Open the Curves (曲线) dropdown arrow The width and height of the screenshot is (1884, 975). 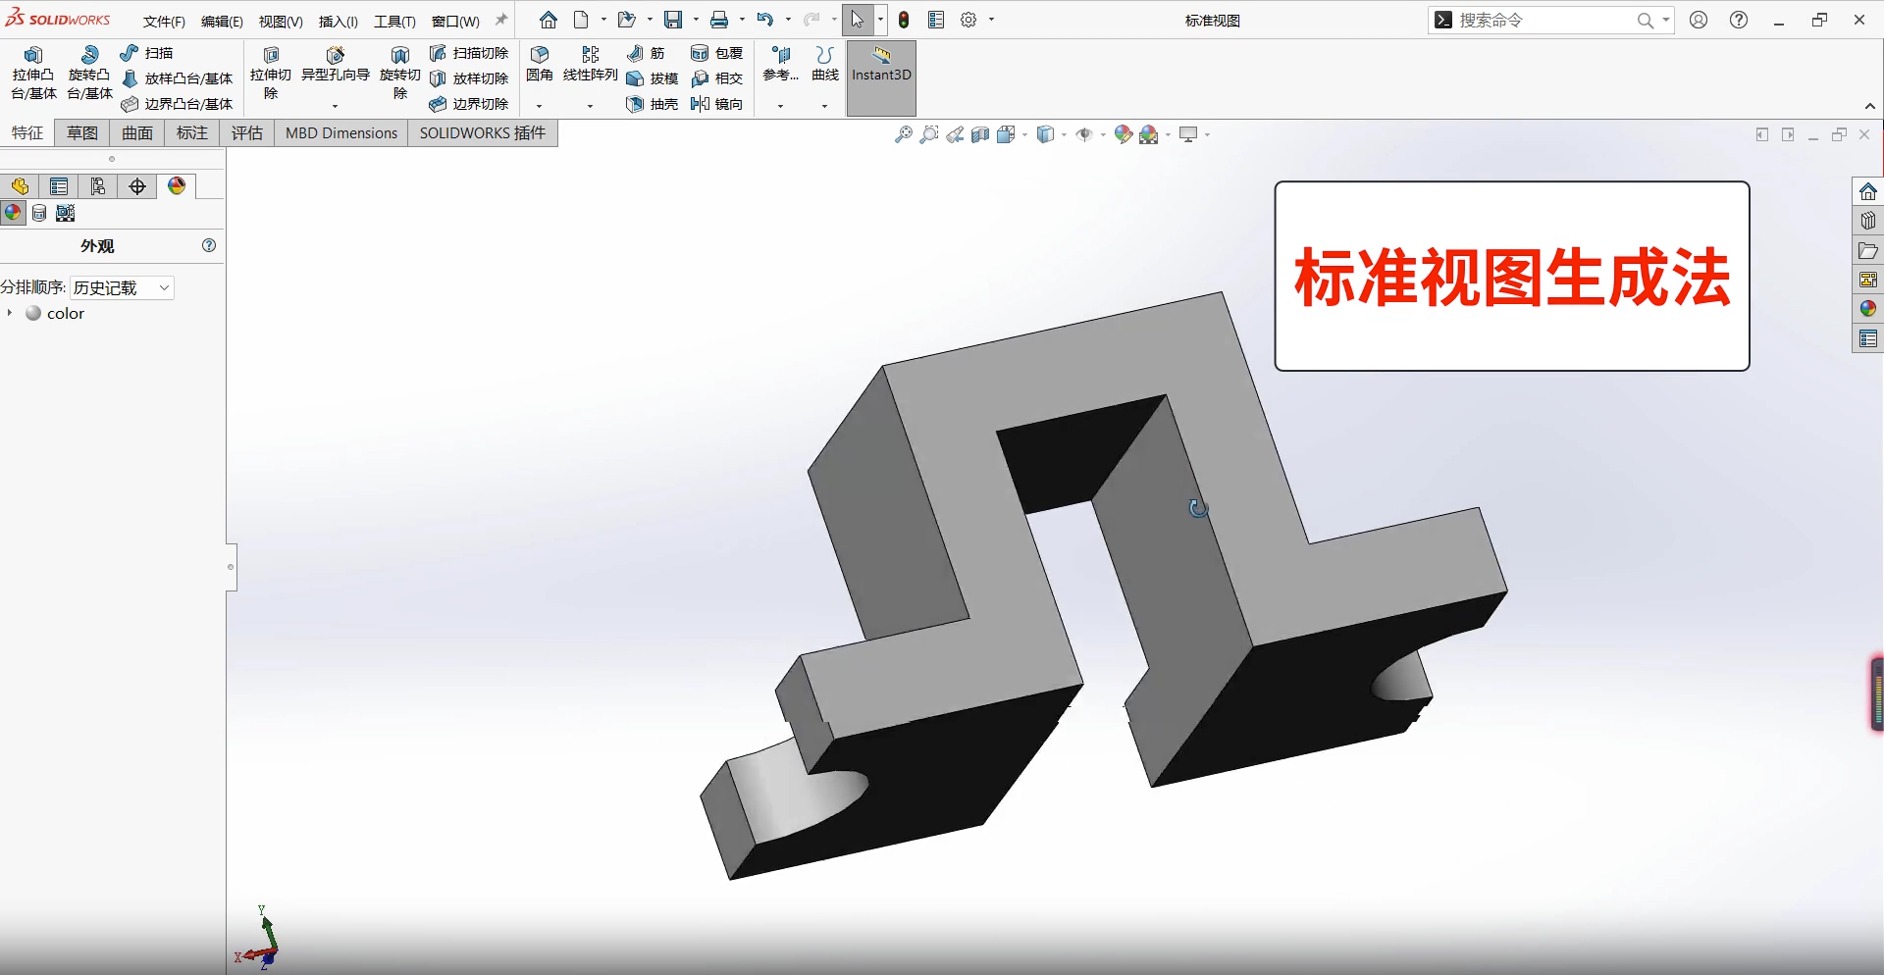pos(825,106)
